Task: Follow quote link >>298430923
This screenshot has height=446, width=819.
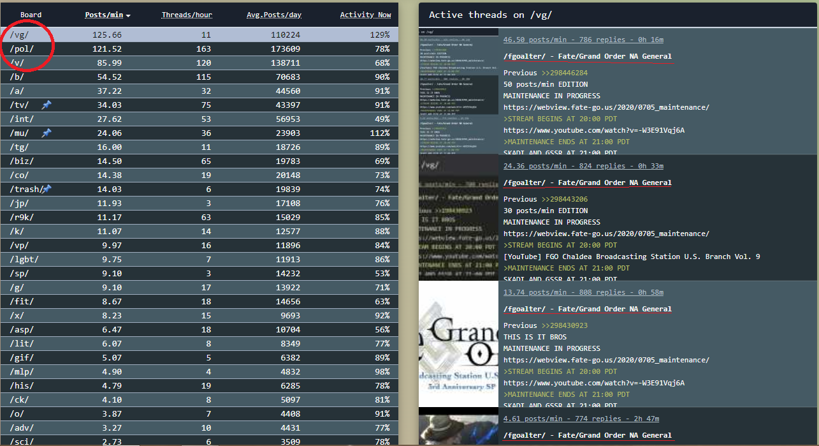Action: point(564,325)
